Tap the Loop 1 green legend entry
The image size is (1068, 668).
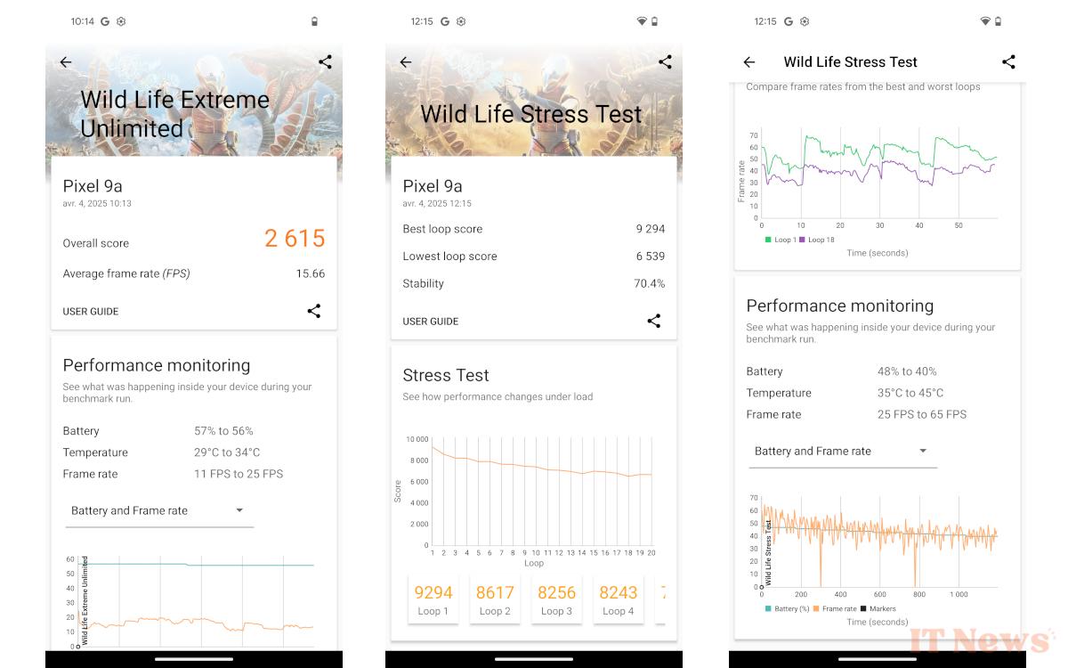780,240
